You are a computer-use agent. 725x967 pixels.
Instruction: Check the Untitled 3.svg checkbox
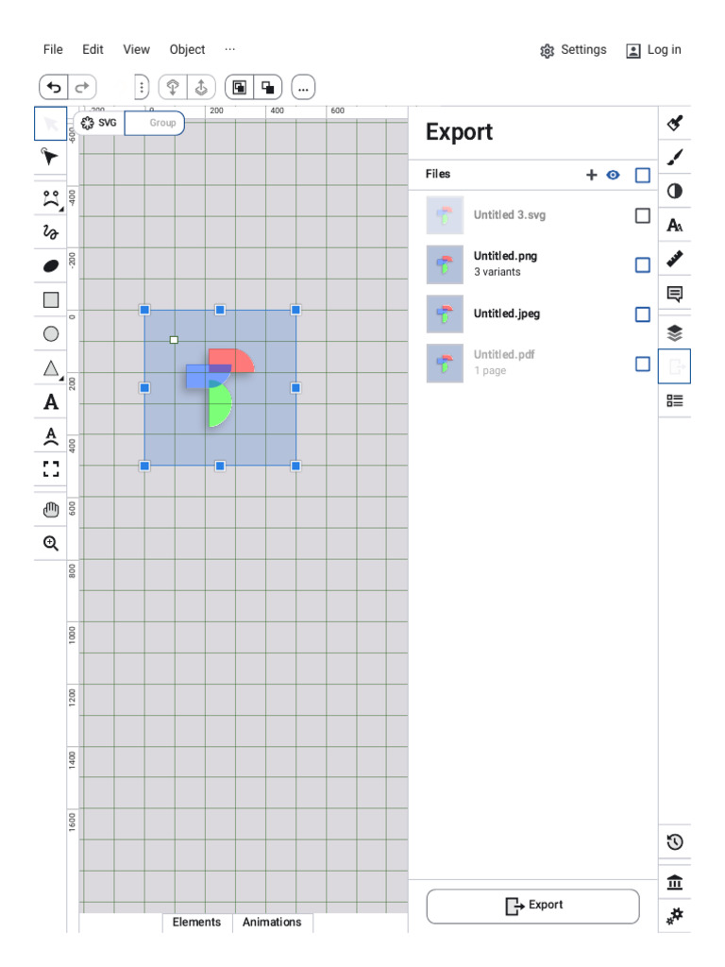642,215
